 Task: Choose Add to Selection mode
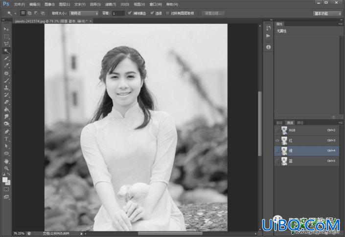(29, 13)
